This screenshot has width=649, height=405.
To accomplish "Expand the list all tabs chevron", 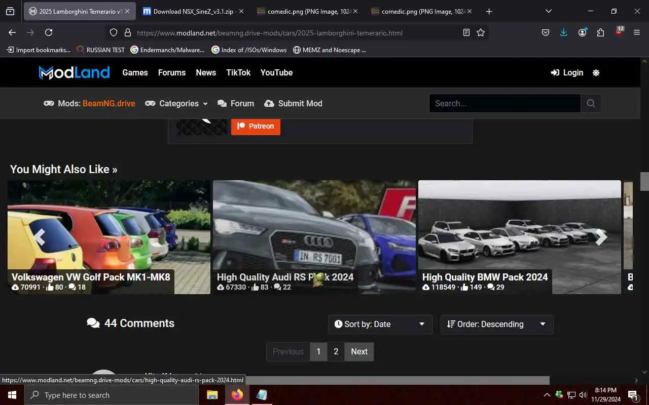I will [549, 11].
